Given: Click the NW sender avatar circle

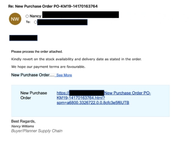Looking at the screenshot, I should click(15, 19).
